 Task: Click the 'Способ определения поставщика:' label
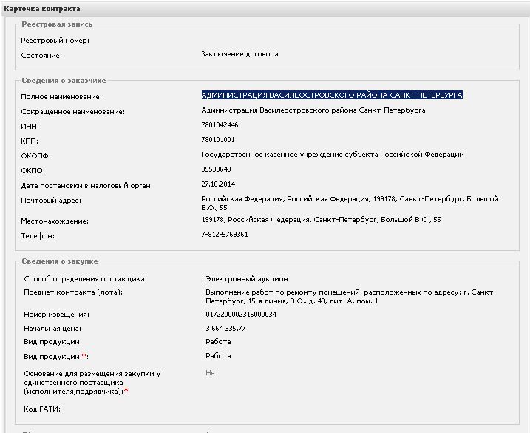coord(85,279)
